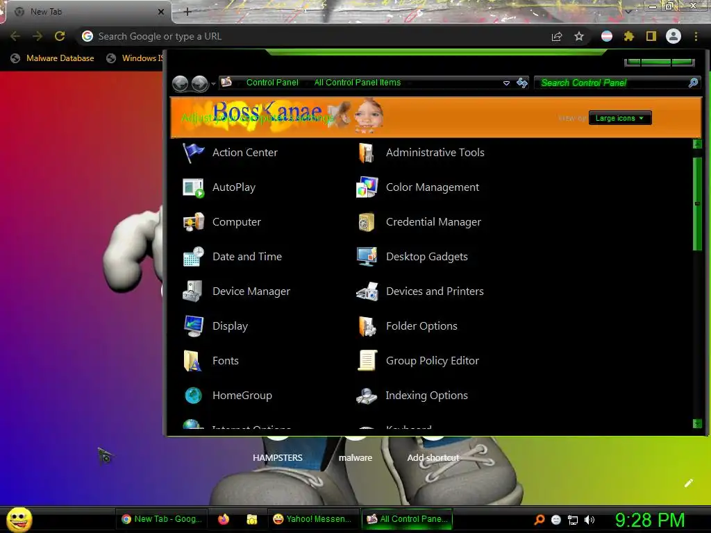Open the Date and Time icon
This screenshot has width=711, height=533.
point(193,257)
